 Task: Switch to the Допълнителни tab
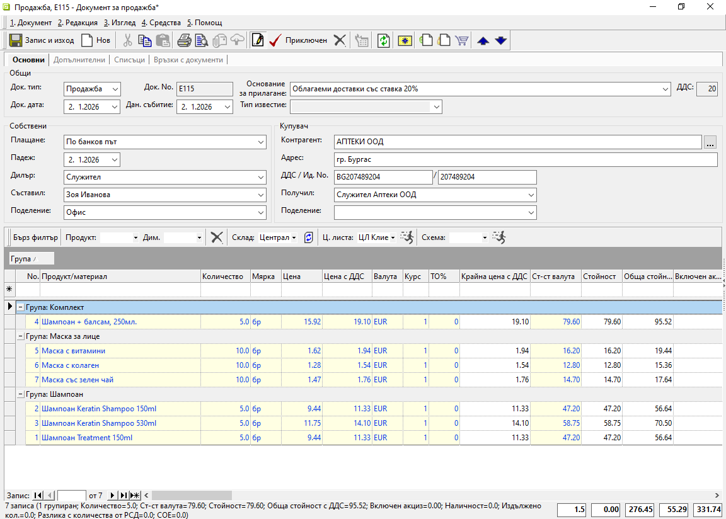tap(79, 60)
